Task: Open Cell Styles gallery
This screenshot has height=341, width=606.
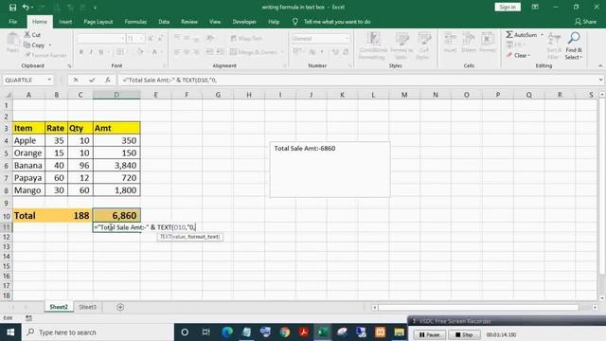Action: click(423, 45)
